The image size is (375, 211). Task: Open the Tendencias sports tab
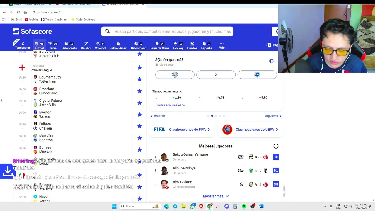(23, 45)
